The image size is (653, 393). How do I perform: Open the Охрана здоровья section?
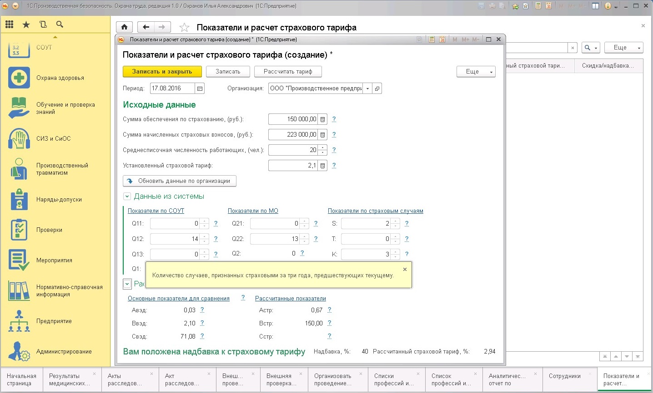coord(60,78)
